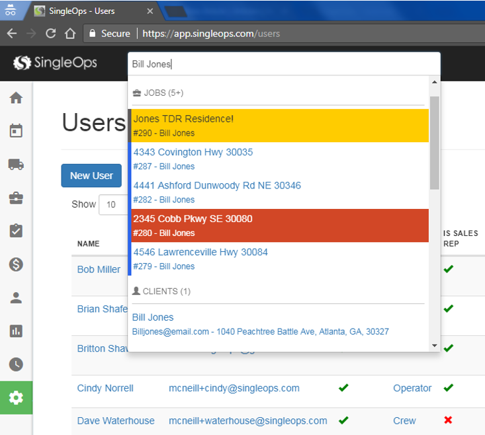Click Dave Waterhouse's red X sales rep
This screenshot has width=485, height=435.
448,420
